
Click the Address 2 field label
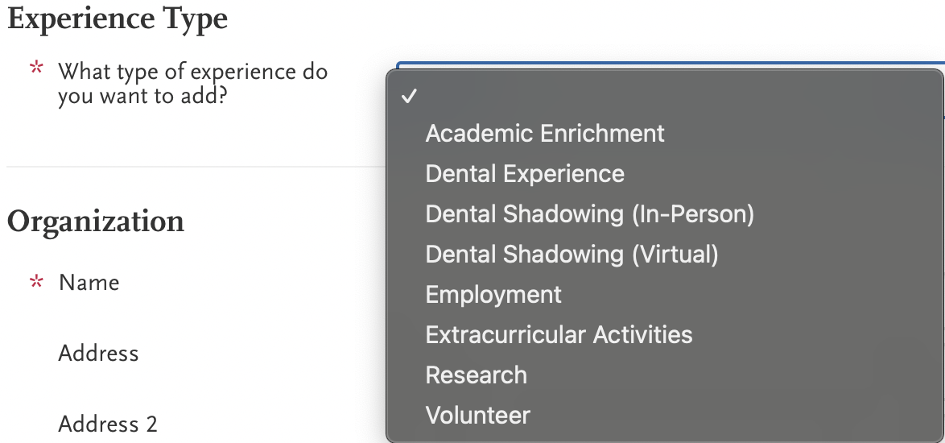108,424
